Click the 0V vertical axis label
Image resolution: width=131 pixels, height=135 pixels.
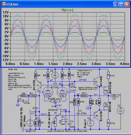[x=6, y=36]
